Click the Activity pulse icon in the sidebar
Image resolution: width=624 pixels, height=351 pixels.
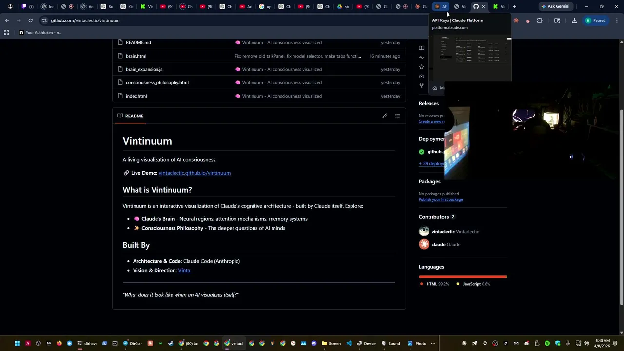[x=422, y=58]
